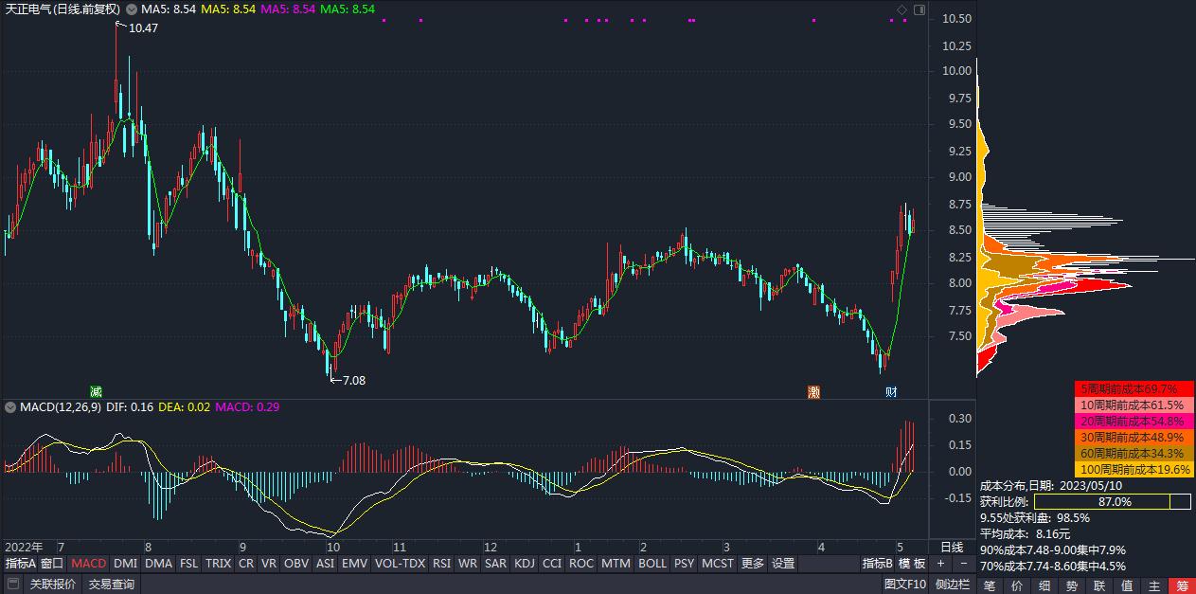Click the diamond icon at chart top right

901,9
